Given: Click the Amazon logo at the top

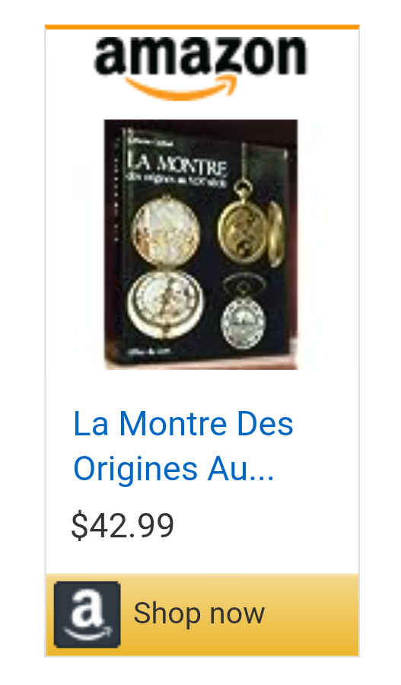Looking at the screenshot, I should (201, 67).
